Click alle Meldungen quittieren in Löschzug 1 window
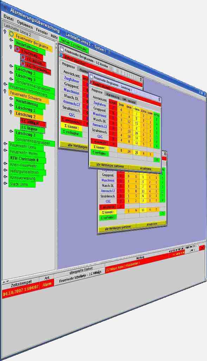The width and height of the screenshot is (207, 361). [110, 166]
